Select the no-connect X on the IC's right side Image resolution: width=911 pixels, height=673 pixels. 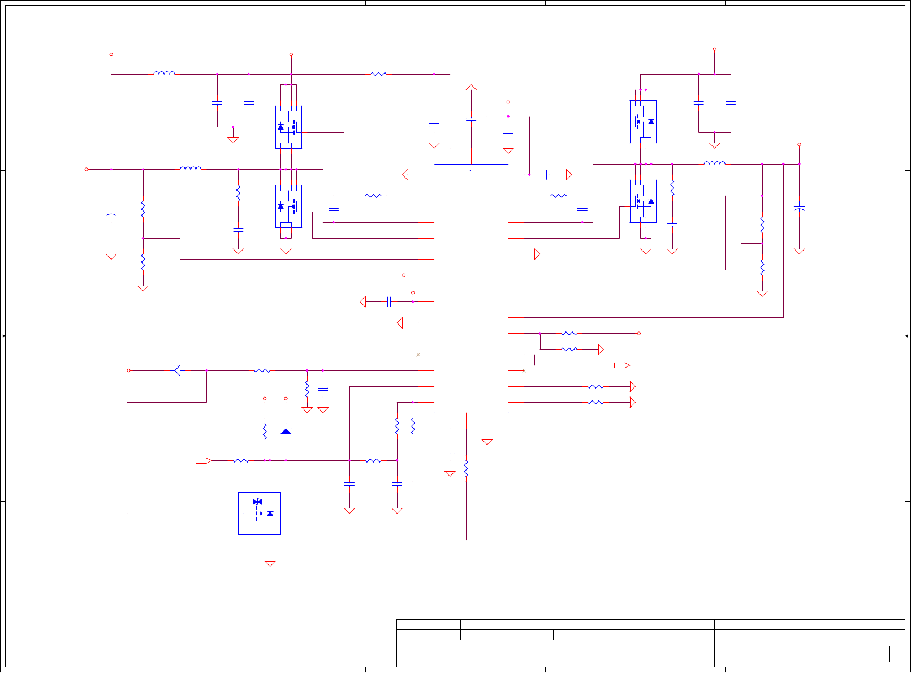point(524,370)
